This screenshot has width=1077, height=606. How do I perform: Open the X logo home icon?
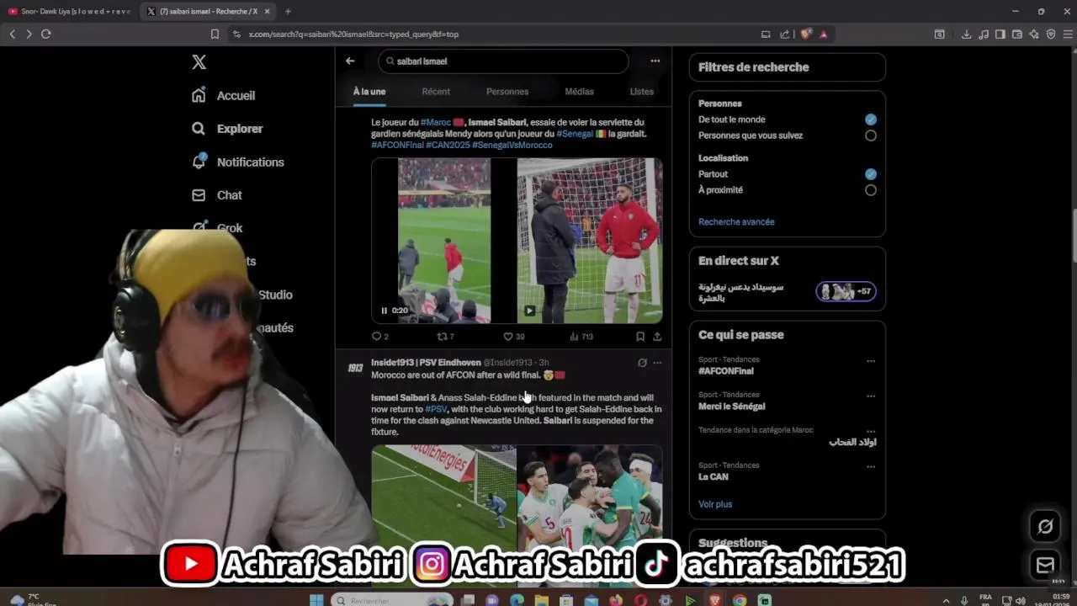tap(199, 61)
